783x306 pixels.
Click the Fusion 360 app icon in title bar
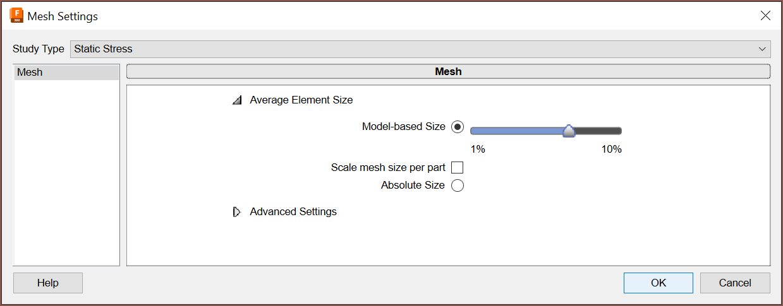(16, 16)
